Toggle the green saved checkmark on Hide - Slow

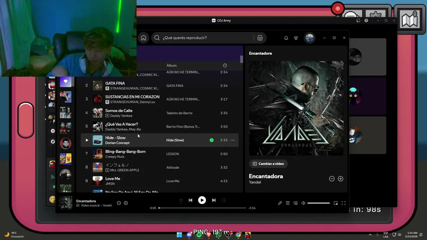tap(211, 140)
